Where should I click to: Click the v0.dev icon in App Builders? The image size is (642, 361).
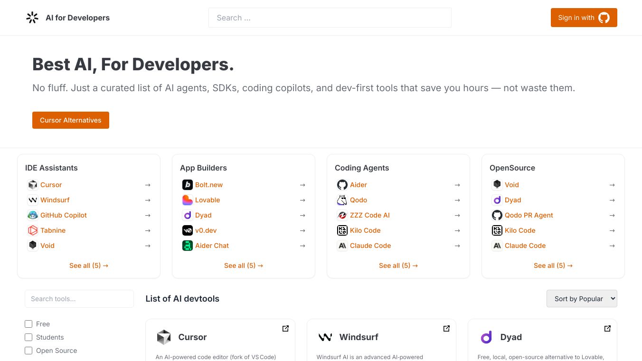188,230
